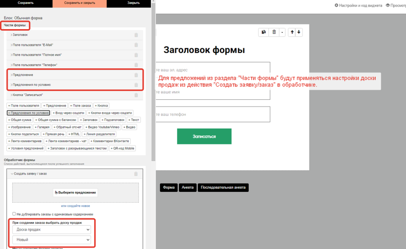Click the Заголовок формы heading in preview
The width and height of the screenshot is (406, 249).
(204, 50)
